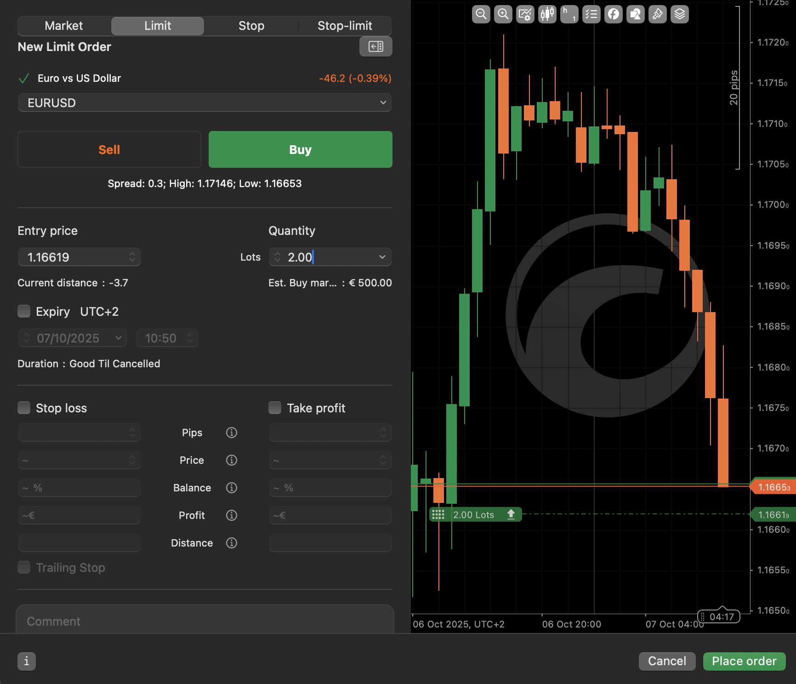796x684 pixels.
Task: Switch to the Market order tab
Action: [64, 26]
